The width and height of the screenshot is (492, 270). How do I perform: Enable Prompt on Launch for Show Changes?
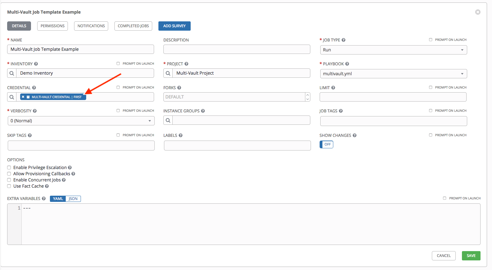coord(431,135)
